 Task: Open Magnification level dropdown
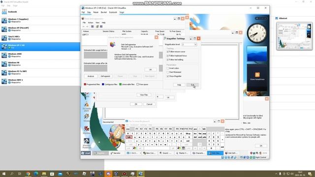tap(195, 45)
